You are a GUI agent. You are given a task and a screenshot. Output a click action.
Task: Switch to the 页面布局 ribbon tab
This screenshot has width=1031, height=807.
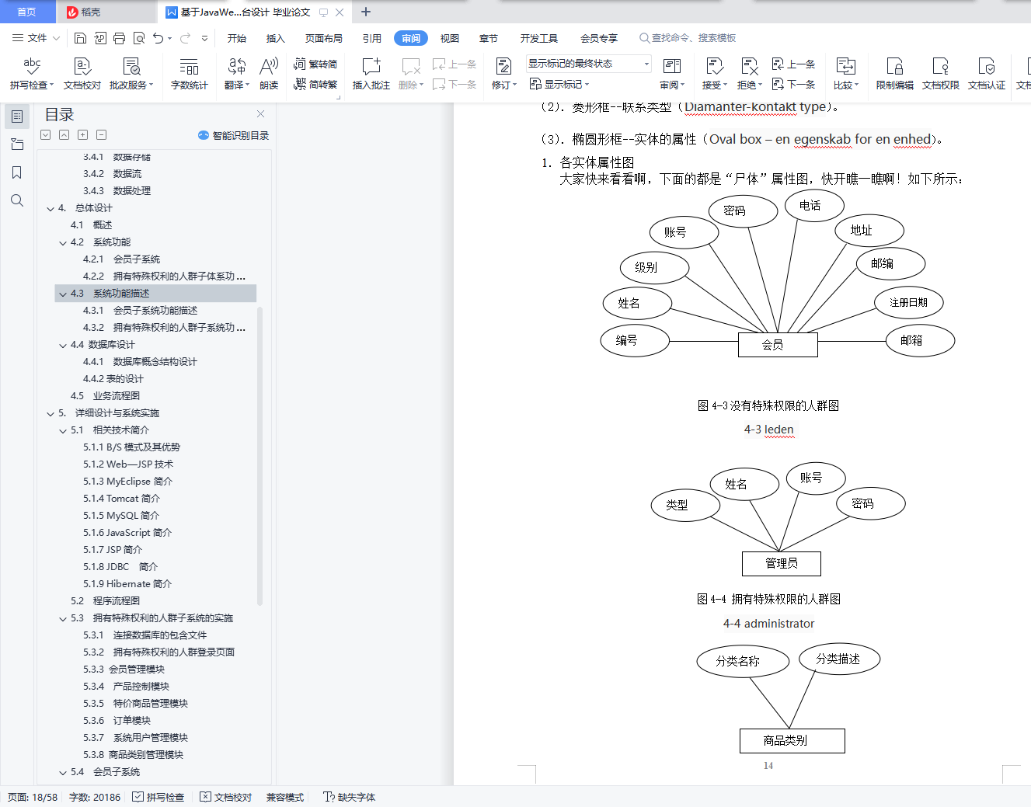coord(324,38)
